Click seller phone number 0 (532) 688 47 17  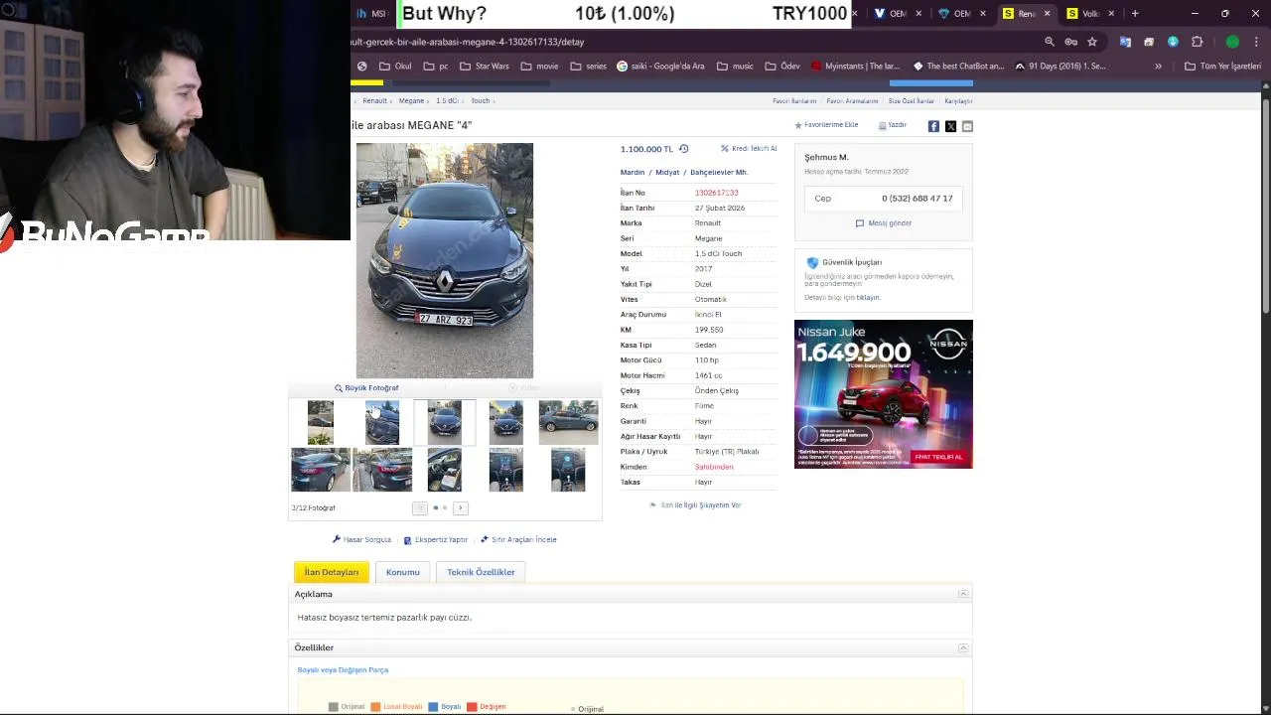coord(917,199)
